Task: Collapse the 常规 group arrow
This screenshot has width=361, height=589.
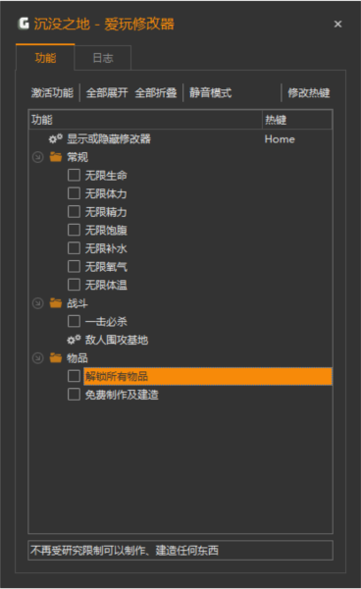Action: pyautogui.click(x=37, y=157)
